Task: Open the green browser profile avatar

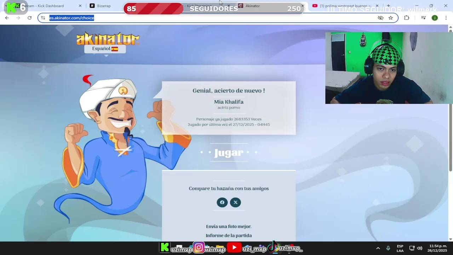Action: (435, 18)
